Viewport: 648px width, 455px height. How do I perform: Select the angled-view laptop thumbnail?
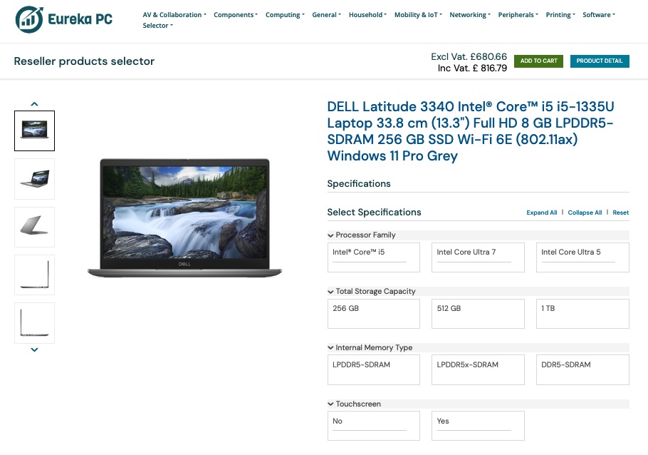point(34,179)
